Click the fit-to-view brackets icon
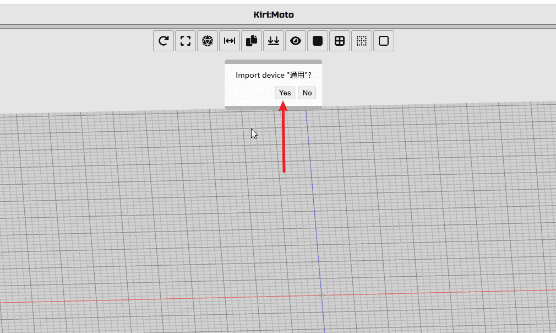 (x=186, y=41)
